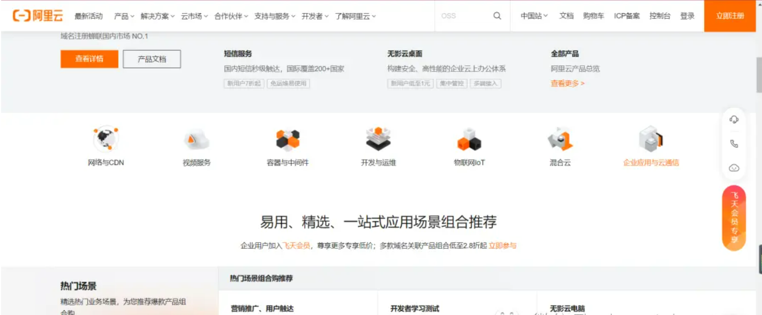Image resolution: width=762 pixels, height=315 pixels.
Task: Open the 容器与中间件 category icon
Action: (x=288, y=140)
